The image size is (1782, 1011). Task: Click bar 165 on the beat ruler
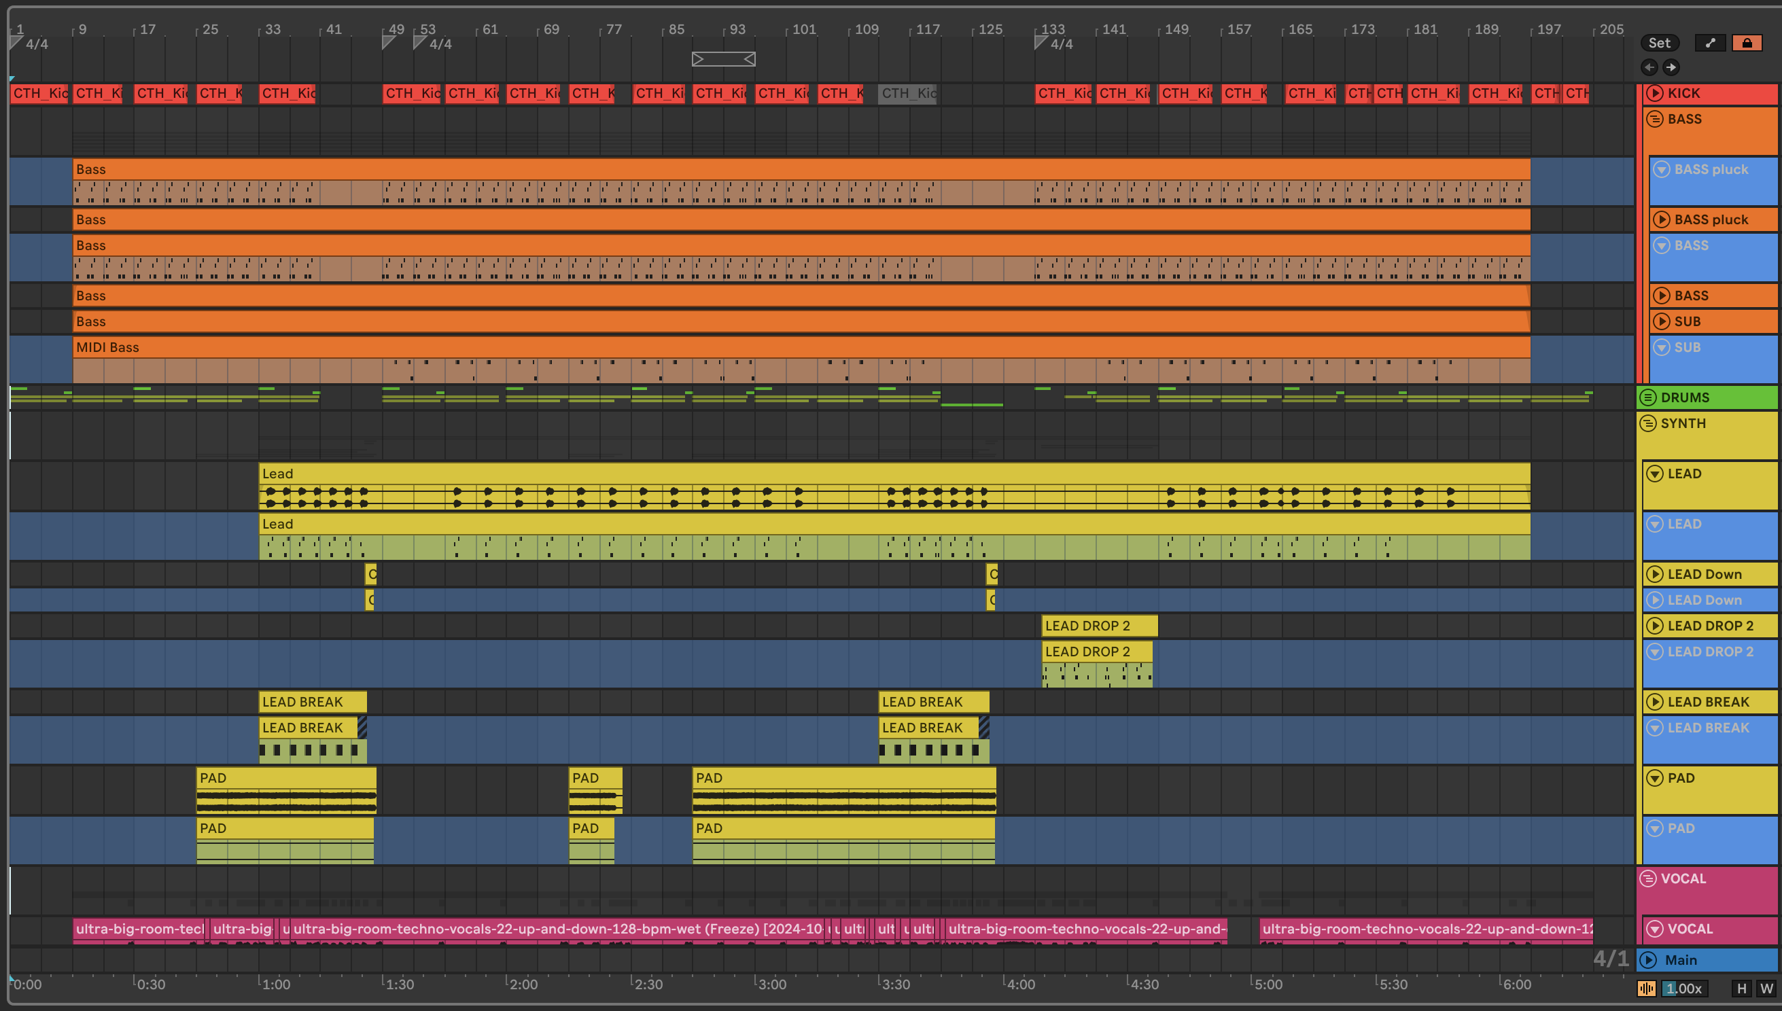(x=1300, y=29)
